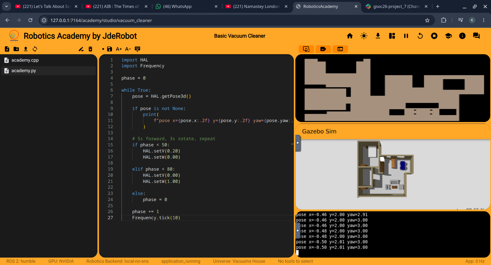The image size is (491, 265).
Task: Stop the application with the stop icon
Action: 434,36
